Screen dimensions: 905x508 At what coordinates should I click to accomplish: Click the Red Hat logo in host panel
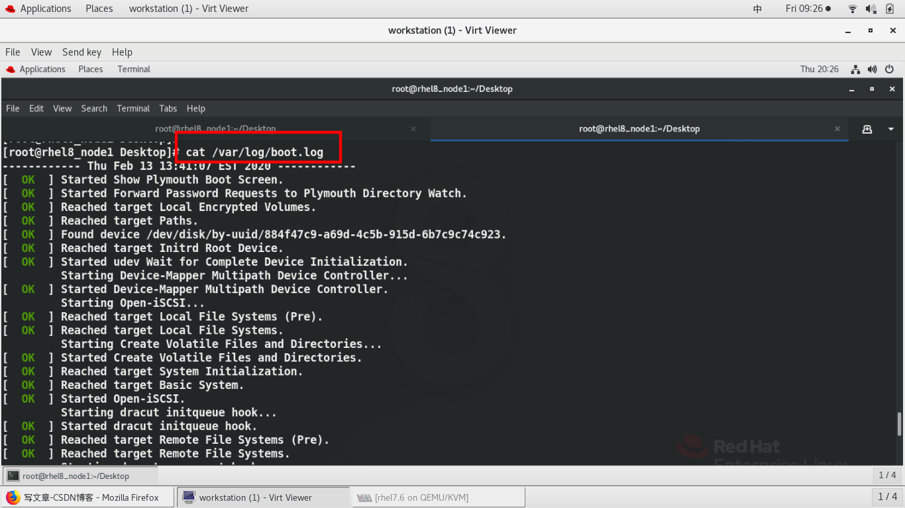click(x=10, y=9)
